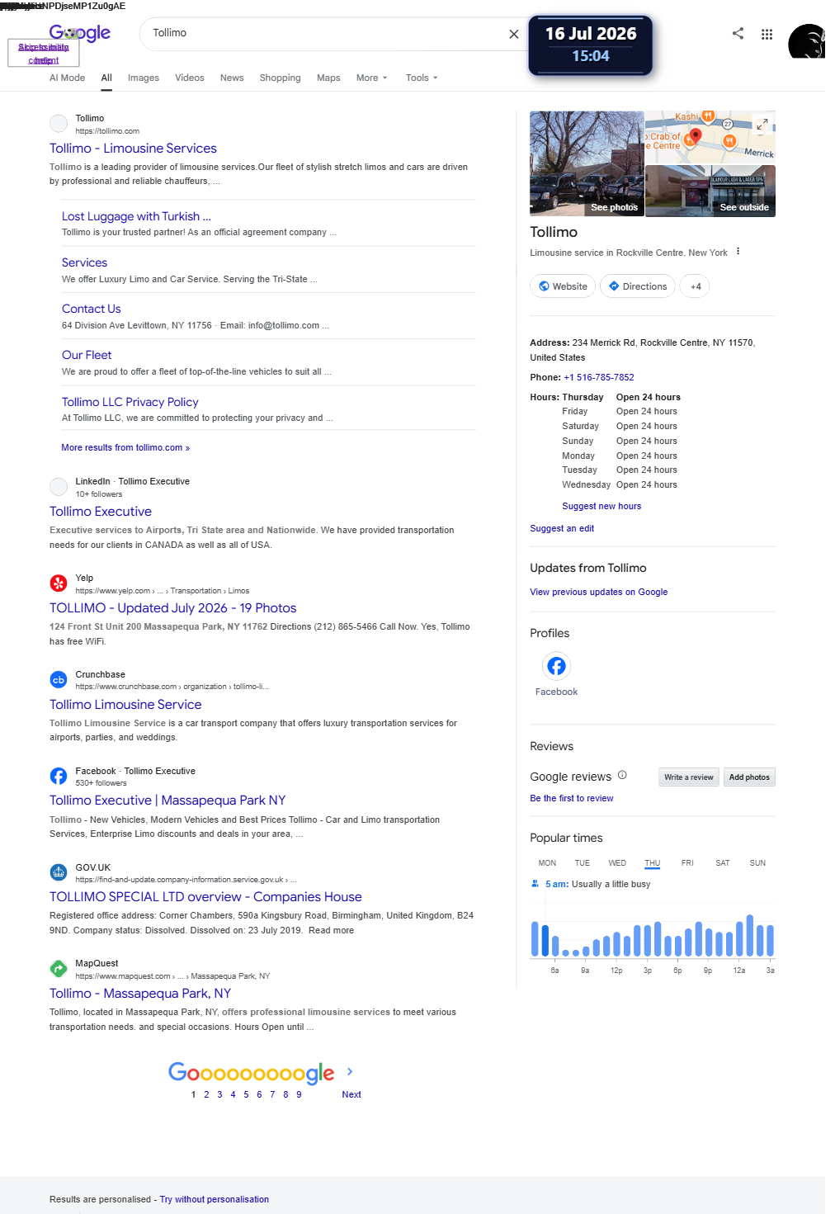
Task: Open the account profile avatar
Action: click(x=806, y=41)
